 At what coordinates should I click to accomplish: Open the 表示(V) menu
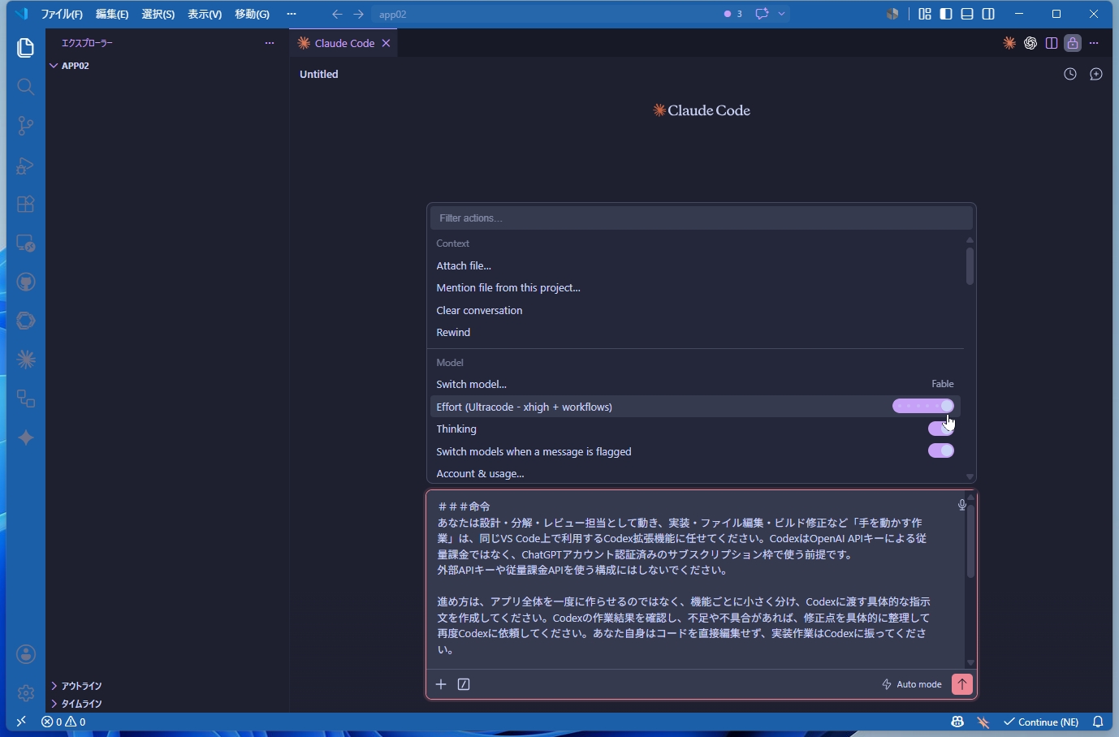point(205,14)
